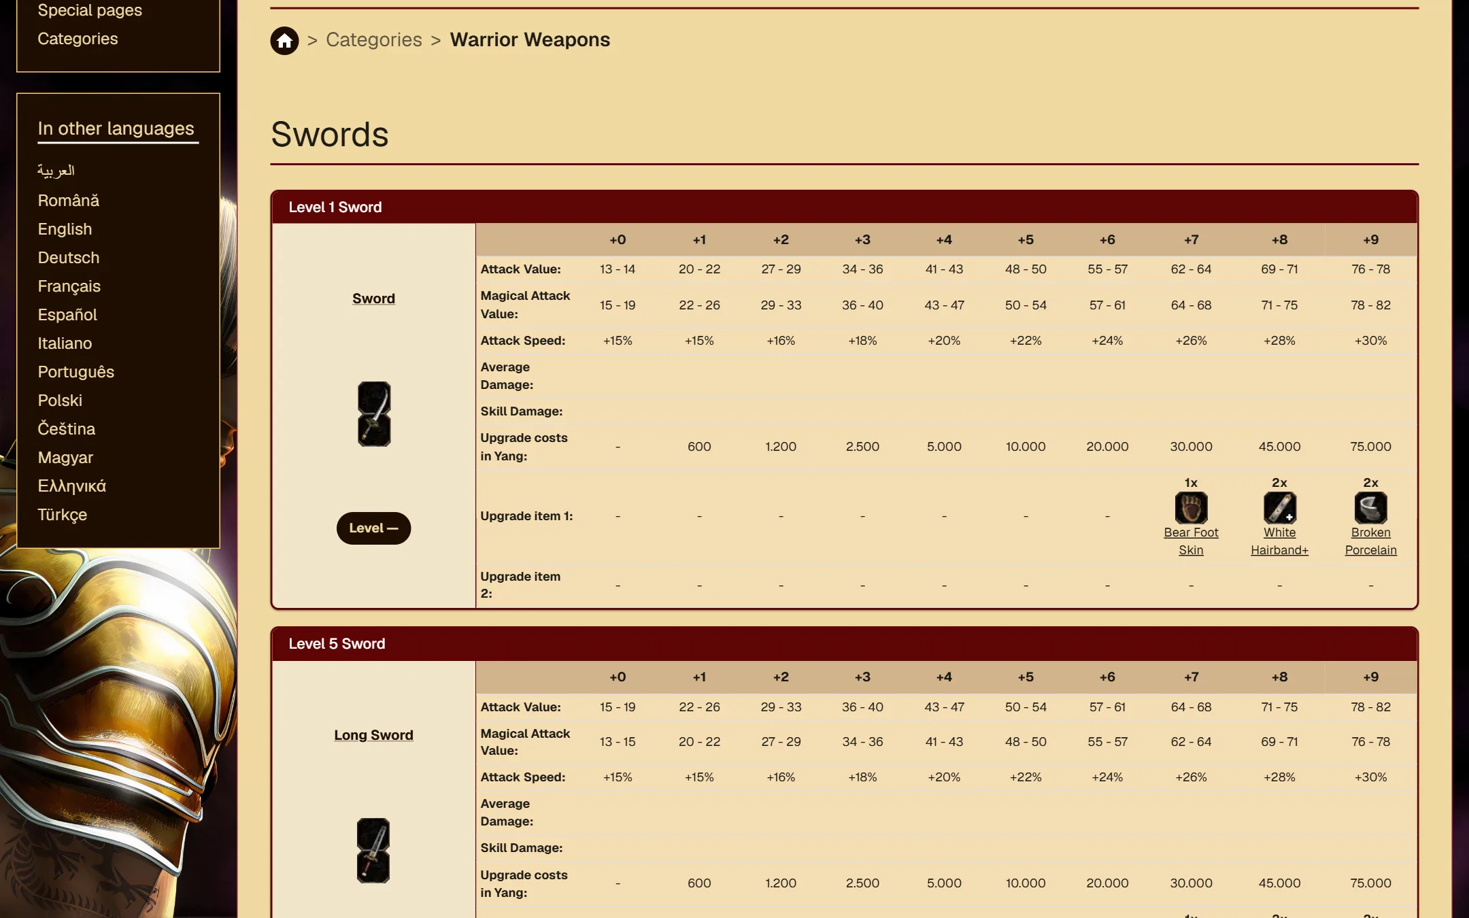The width and height of the screenshot is (1469, 918).
Task: Select the 75.000 Yang cost for Sword
Action: click(x=1370, y=446)
